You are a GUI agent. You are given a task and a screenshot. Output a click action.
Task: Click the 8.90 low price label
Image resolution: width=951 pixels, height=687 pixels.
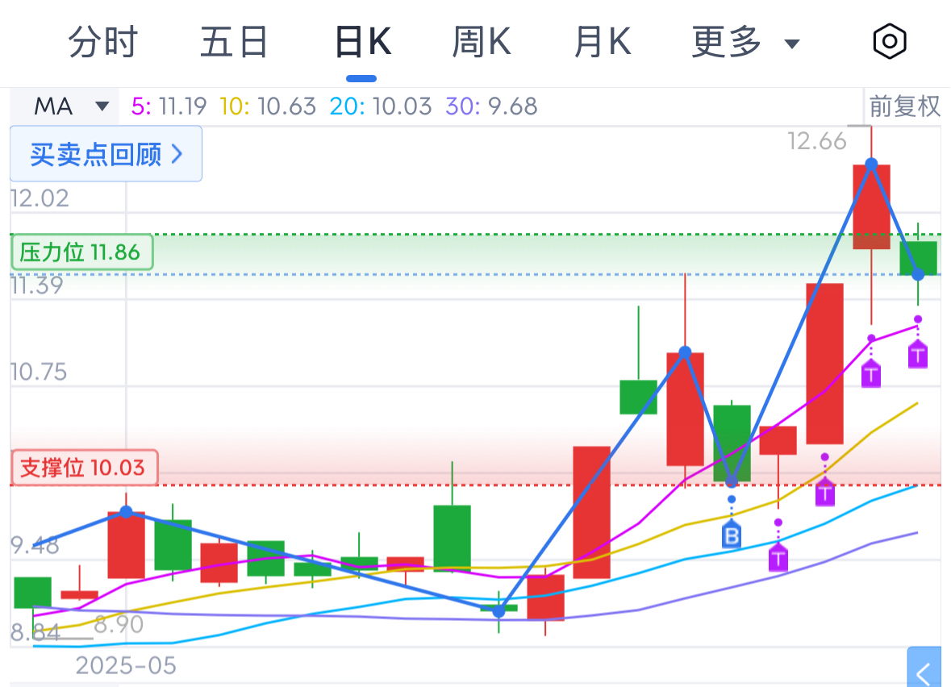coord(119,624)
